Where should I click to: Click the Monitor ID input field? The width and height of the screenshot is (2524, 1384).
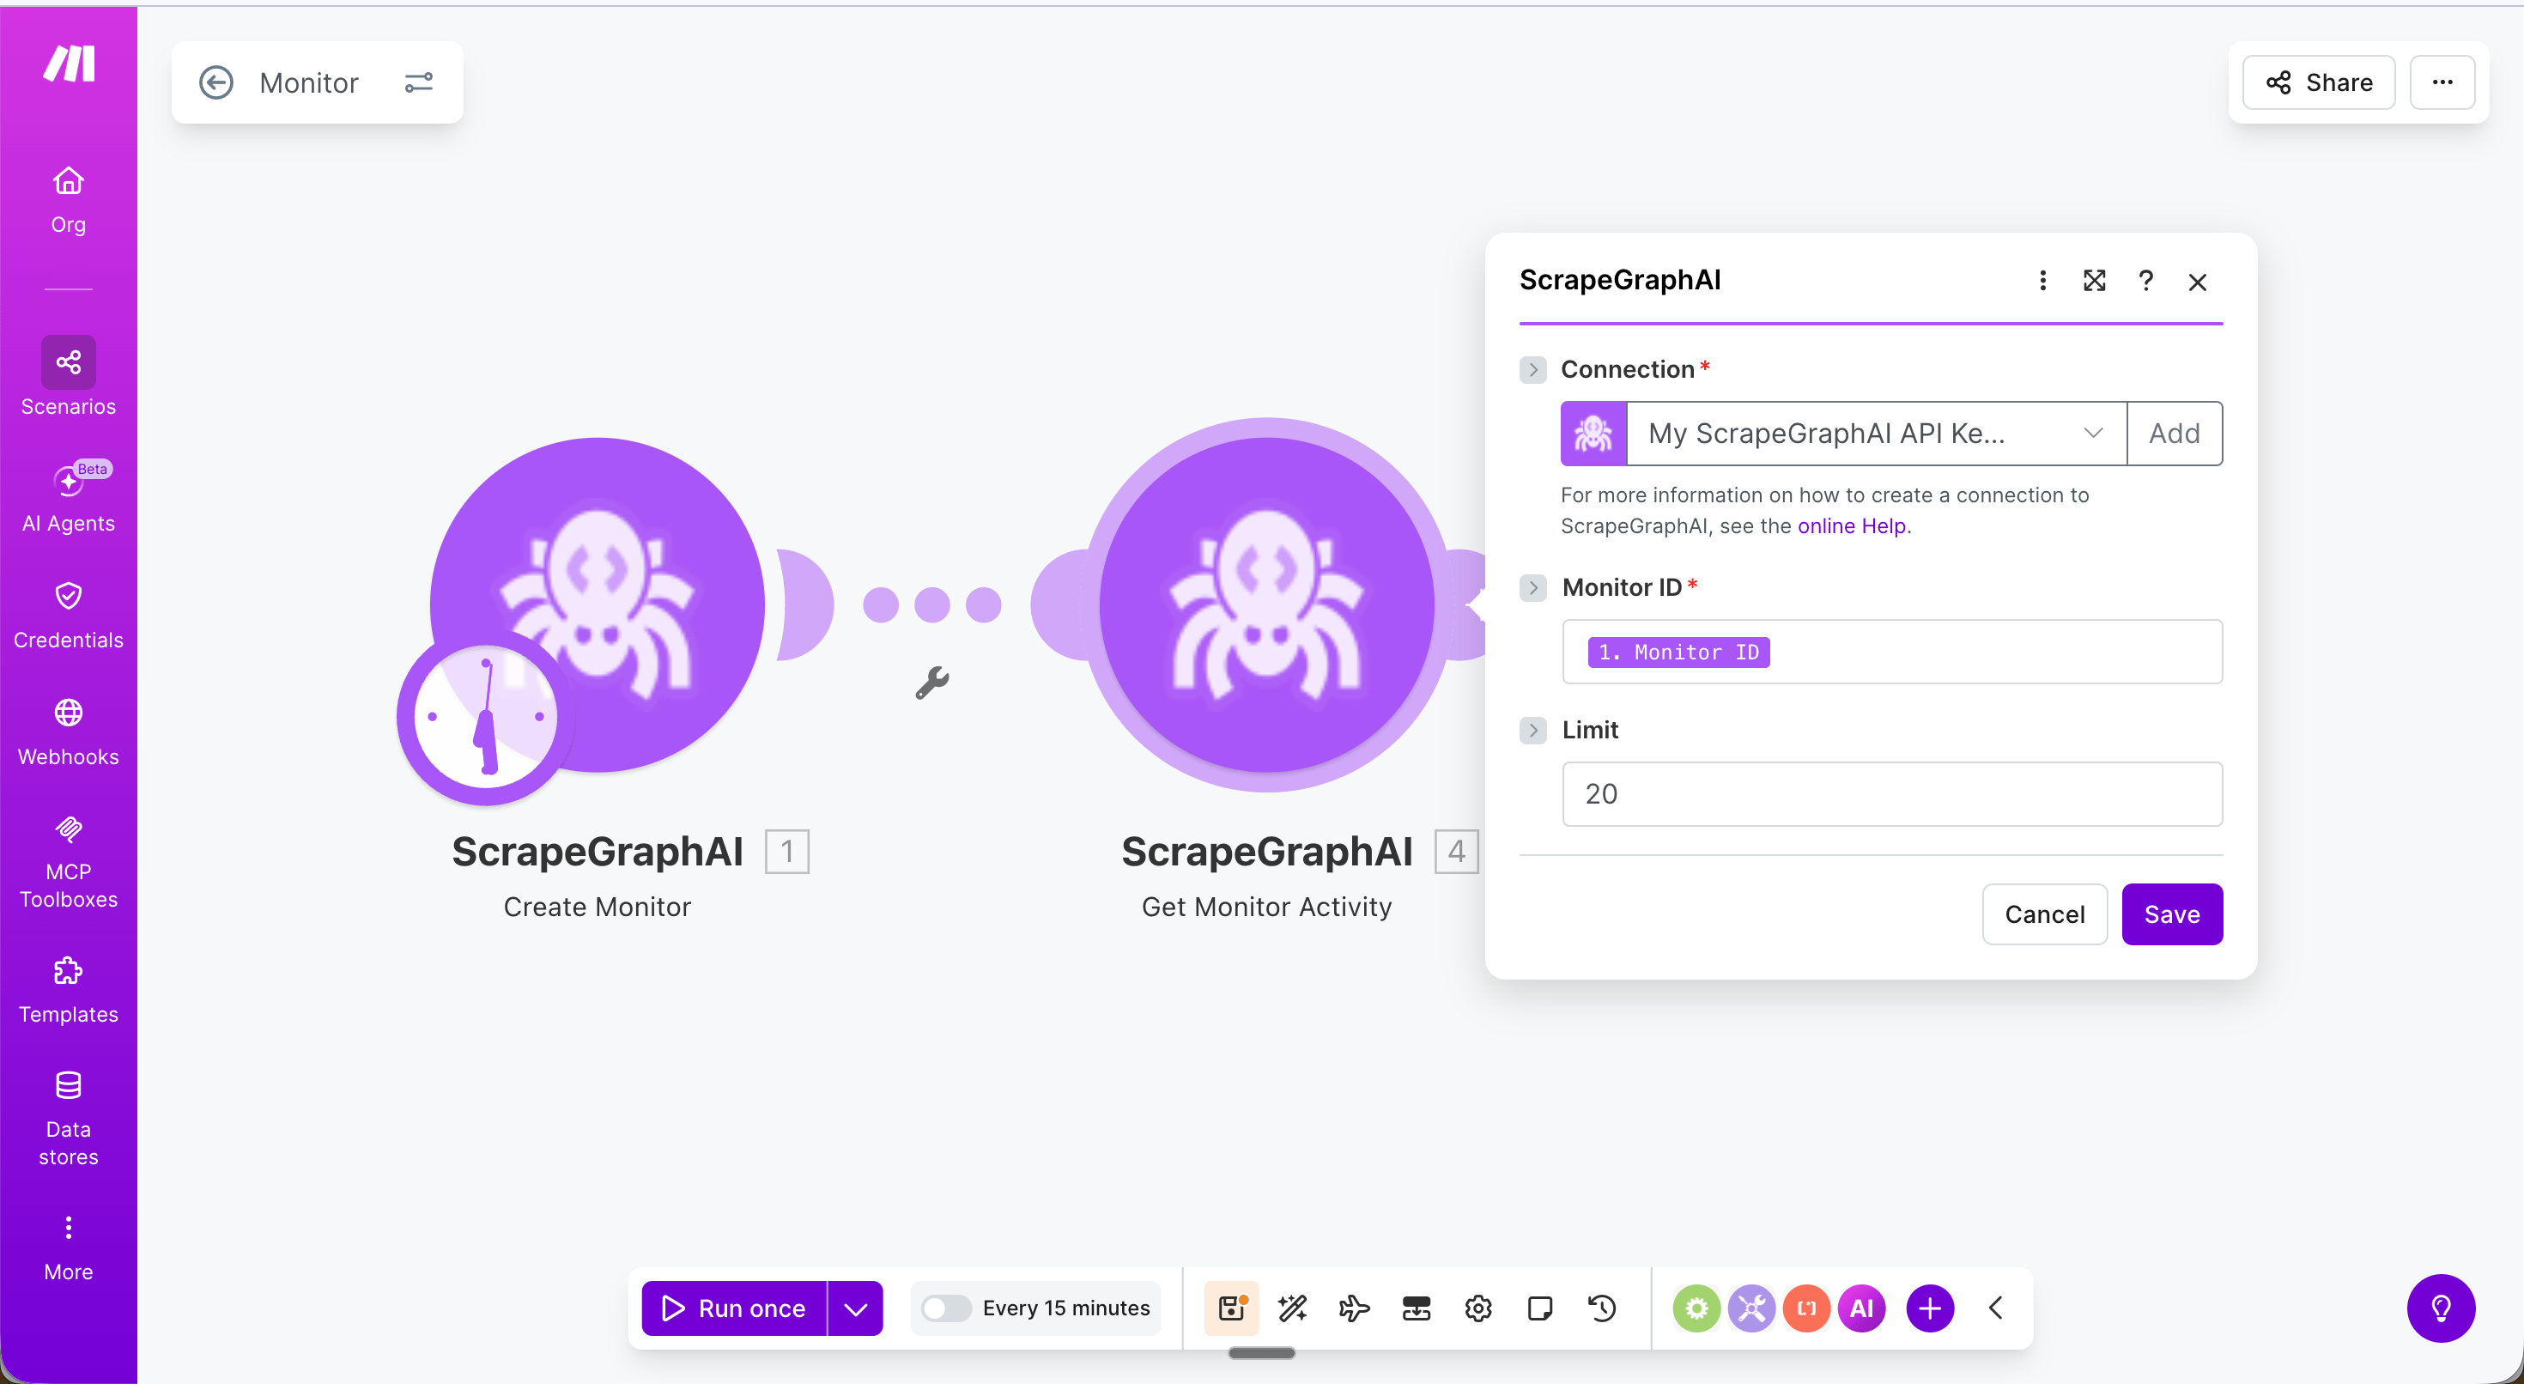point(1892,652)
